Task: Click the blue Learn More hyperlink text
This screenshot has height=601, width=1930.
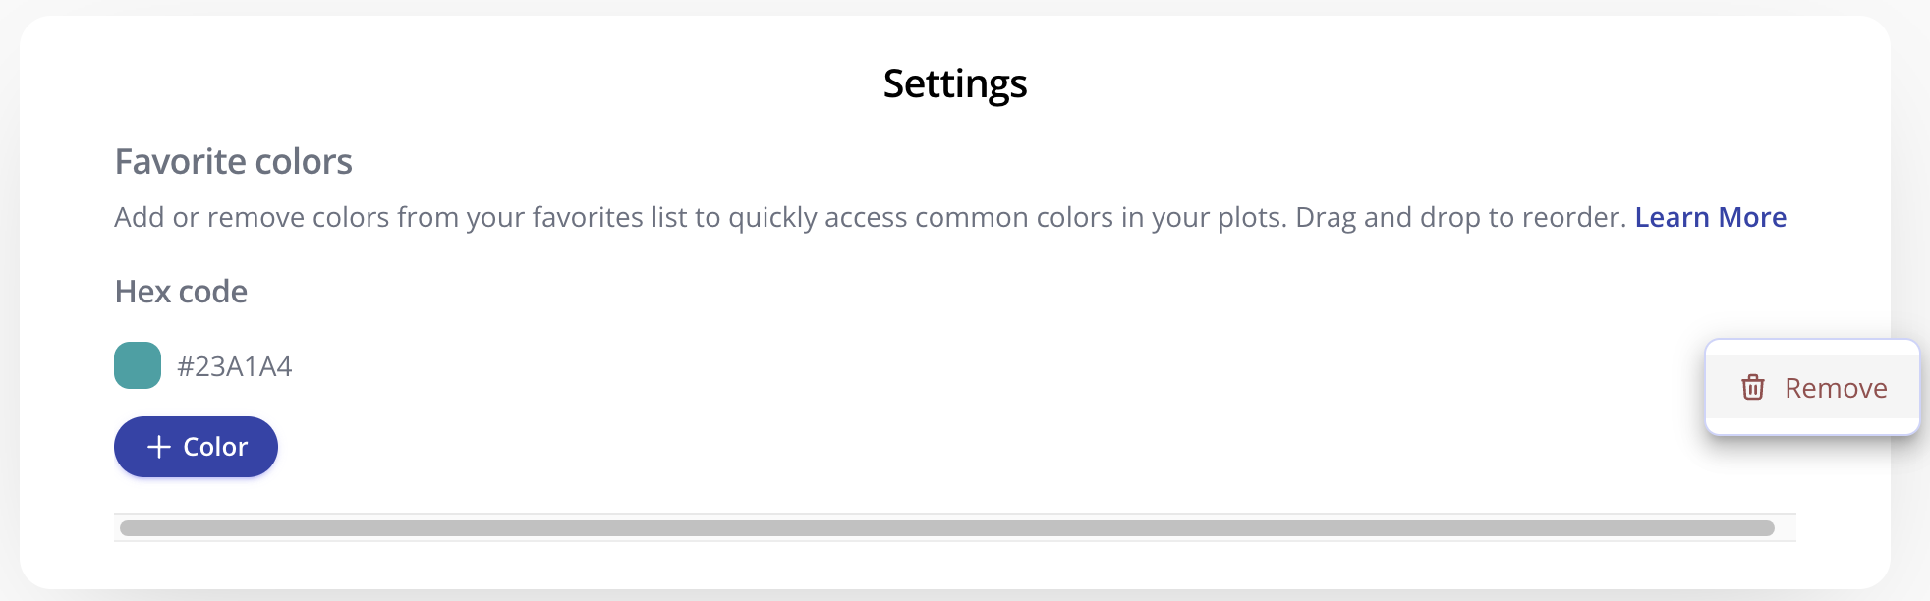Action: pyautogui.click(x=1710, y=217)
